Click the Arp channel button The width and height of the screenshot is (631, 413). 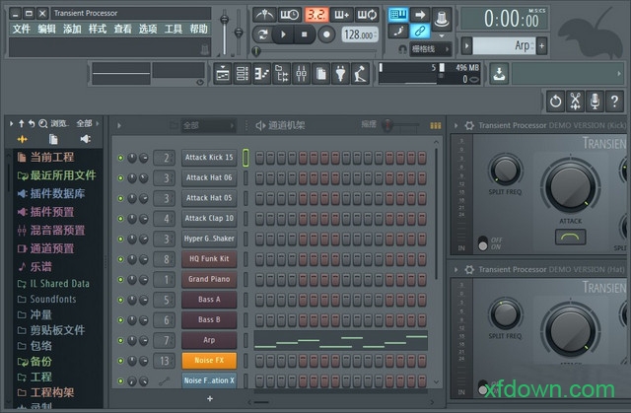[x=208, y=340]
